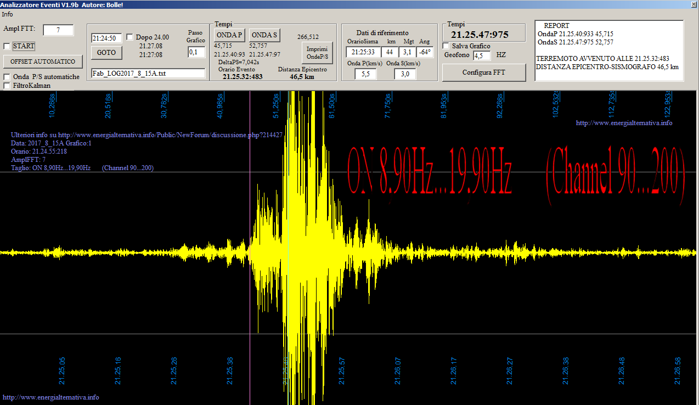Click the Imprimi OndeP/S button
699x405 pixels.
point(317,53)
